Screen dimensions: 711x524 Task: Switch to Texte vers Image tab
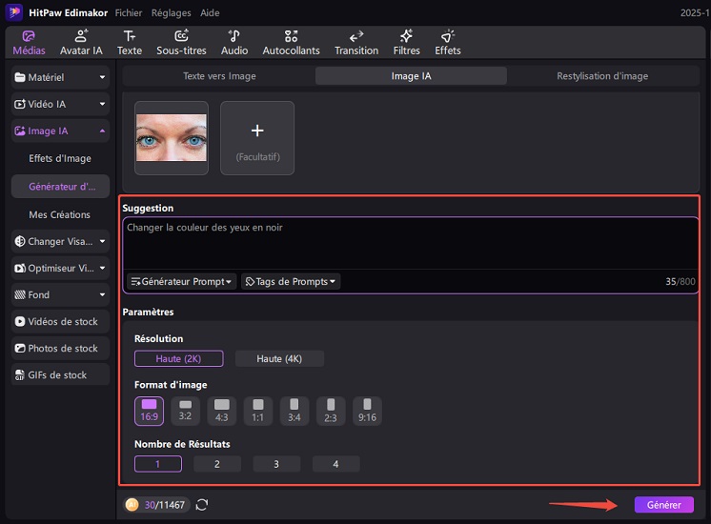219,76
